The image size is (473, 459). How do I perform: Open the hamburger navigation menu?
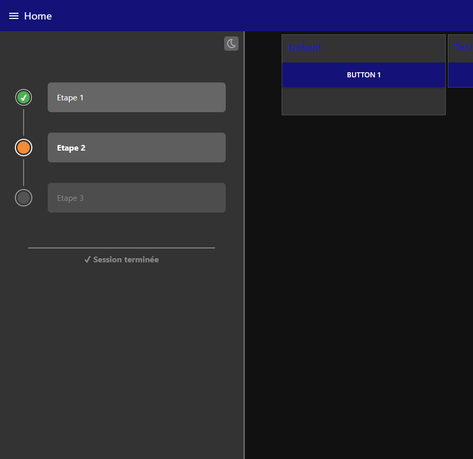pos(13,15)
